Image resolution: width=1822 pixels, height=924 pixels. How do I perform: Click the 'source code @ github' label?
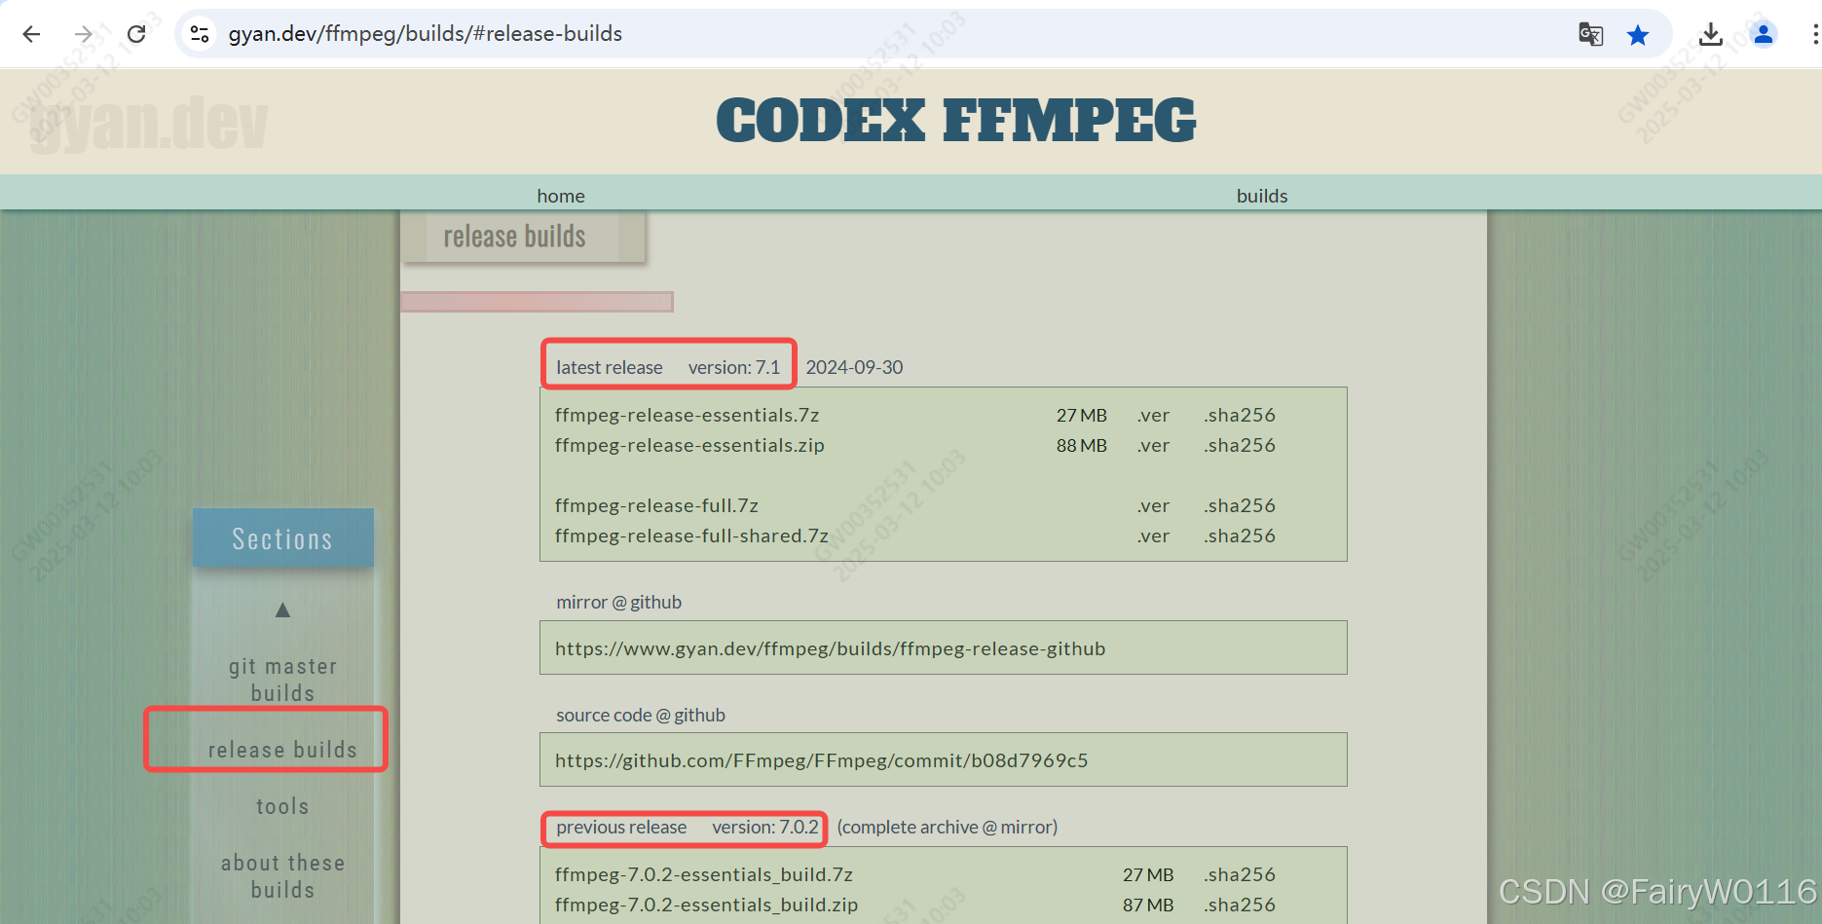pos(640,715)
